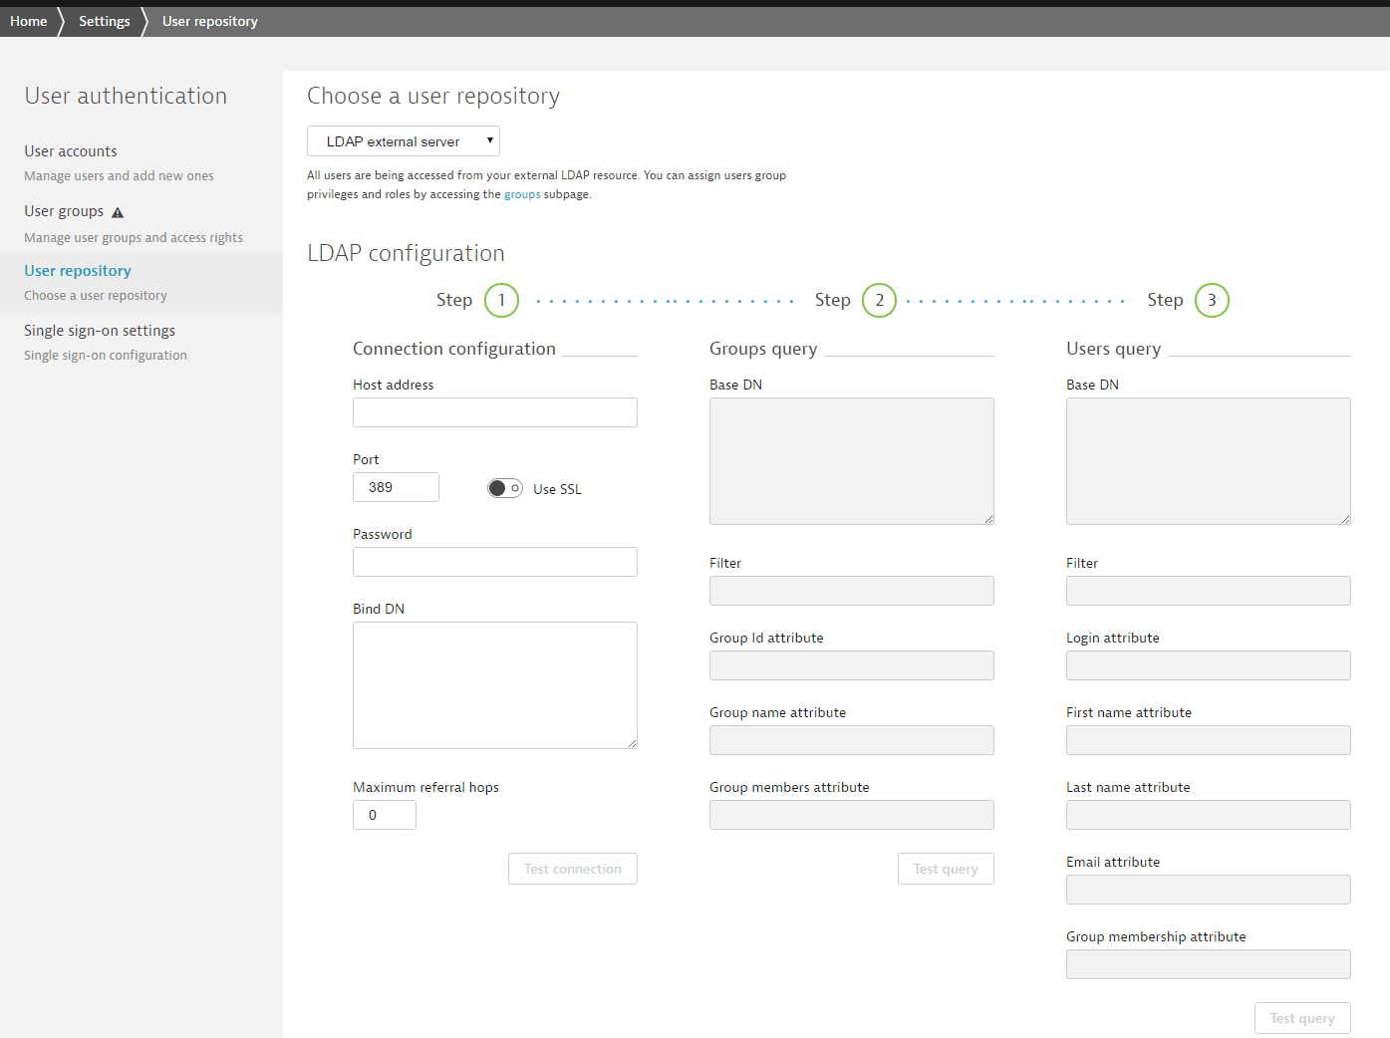Open User groups in the sidebar
The width and height of the screenshot is (1390, 1038).
click(x=64, y=211)
